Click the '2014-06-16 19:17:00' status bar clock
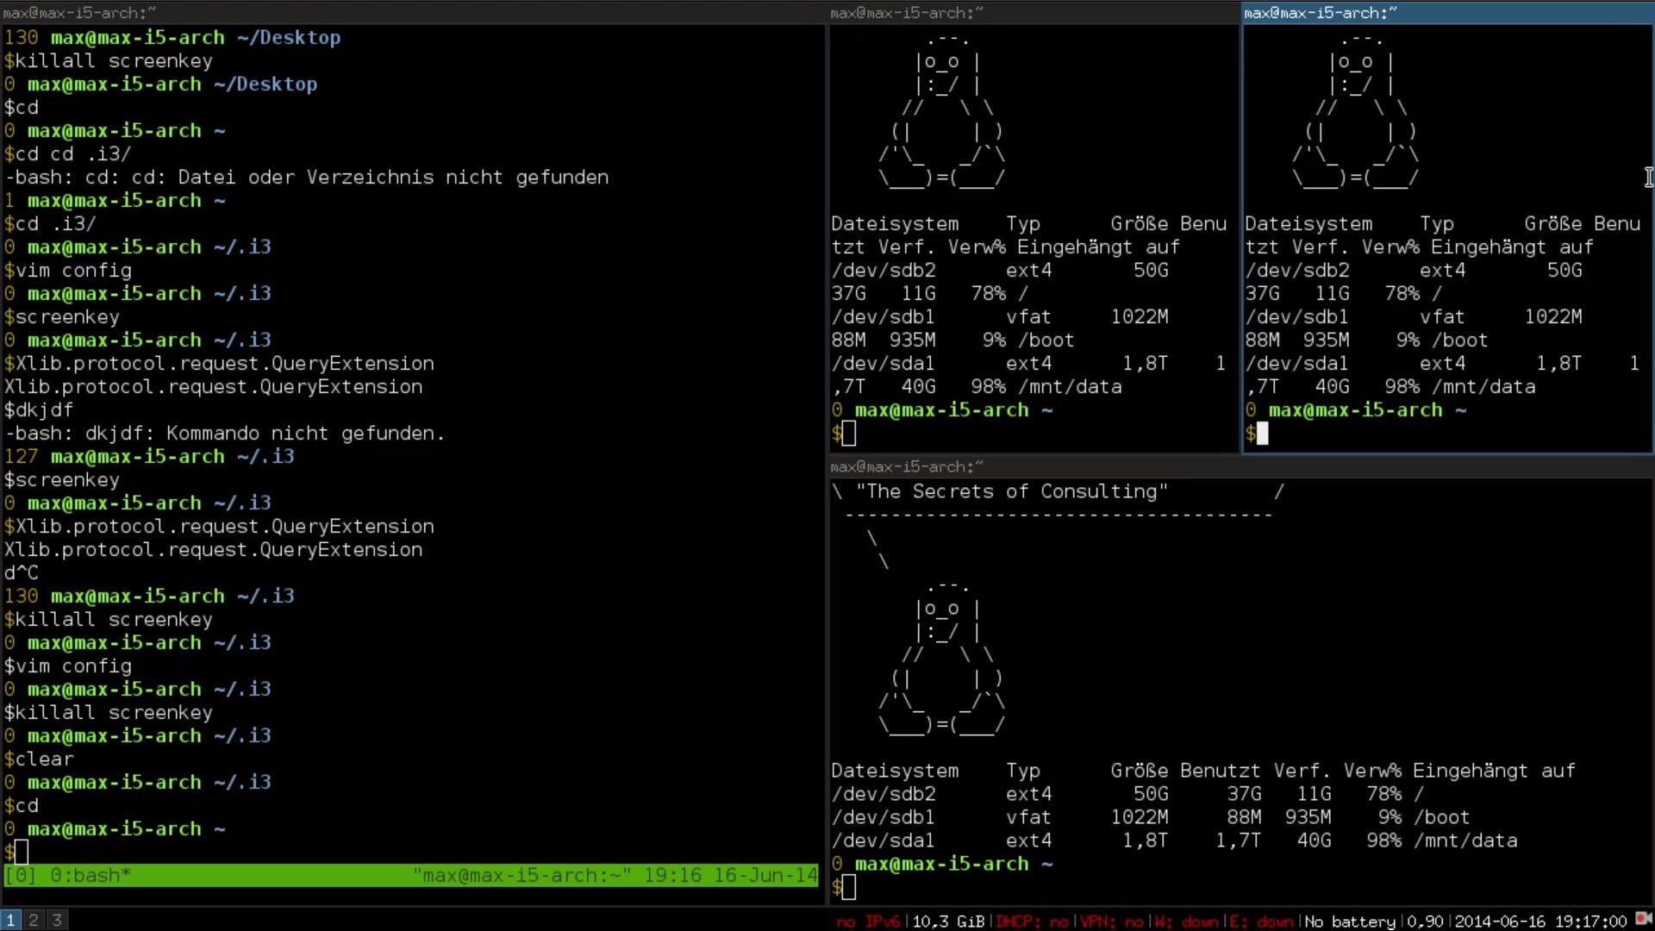Screen dimensions: 1655x931 1540,921
